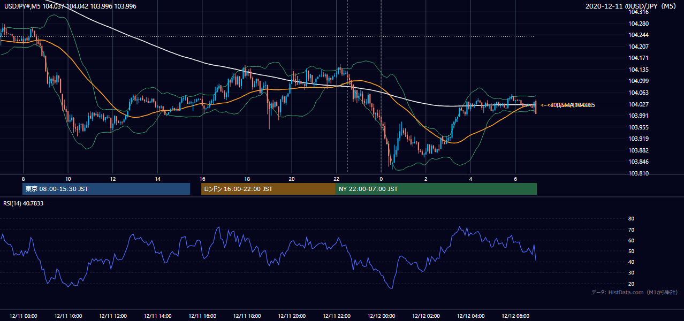Click the RSI(14) 40.7833 indicator label
Viewport: 684px width, 321px height.
(24, 203)
